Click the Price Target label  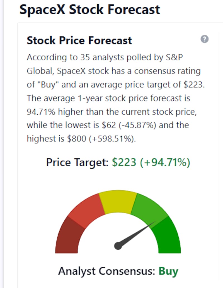click(77, 162)
